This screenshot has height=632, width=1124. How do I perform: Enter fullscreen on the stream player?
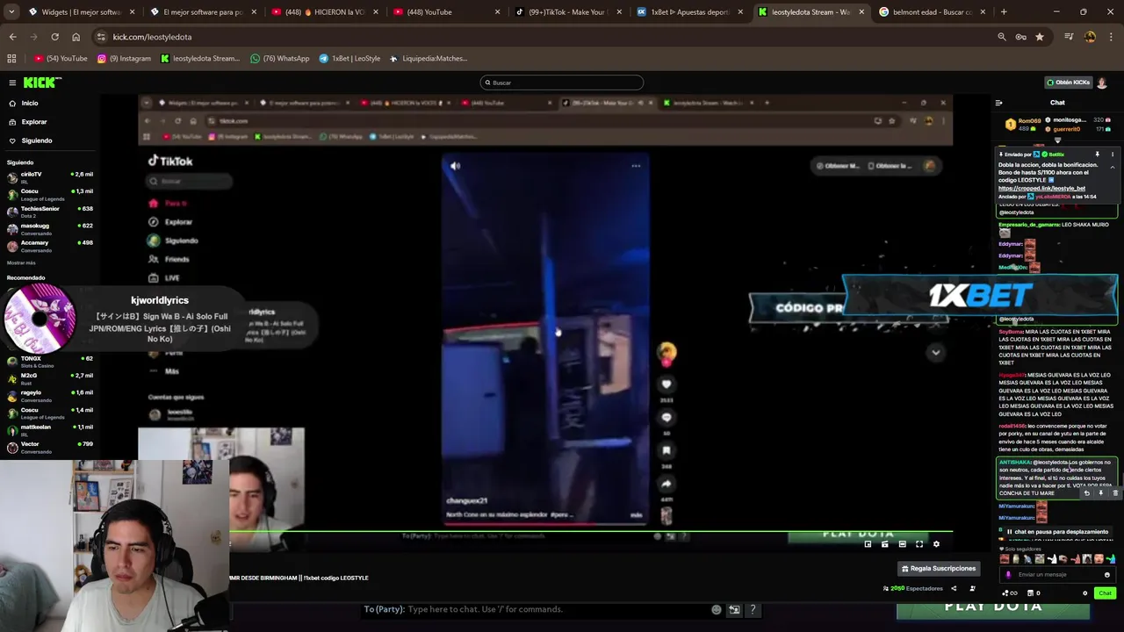(x=919, y=544)
